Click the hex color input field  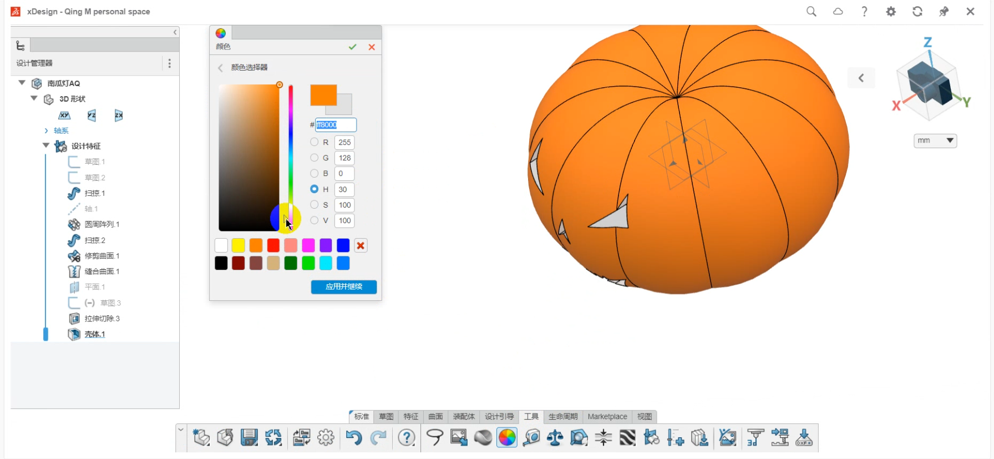tap(336, 125)
